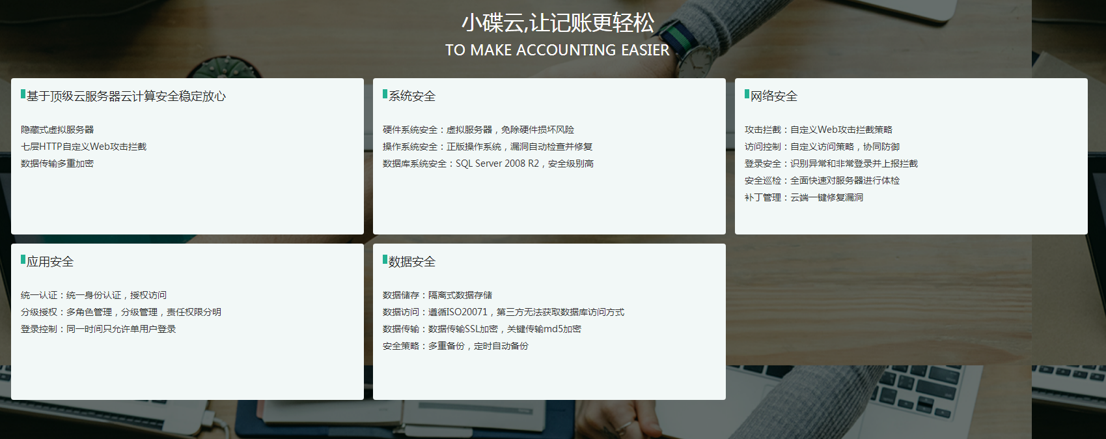
Task: Click the TO MAKE ACCOUNTING EASIER subtitle
Action: [x=557, y=50]
